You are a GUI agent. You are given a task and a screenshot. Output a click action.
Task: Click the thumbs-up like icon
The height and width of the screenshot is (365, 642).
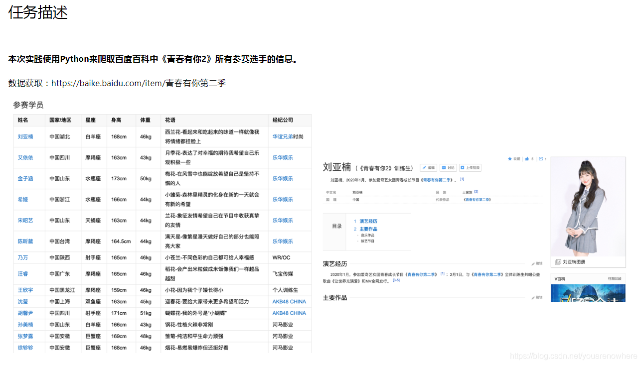coord(527,159)
